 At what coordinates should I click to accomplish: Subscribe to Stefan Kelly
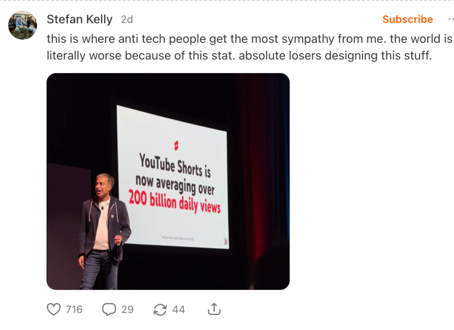[407, 19]
